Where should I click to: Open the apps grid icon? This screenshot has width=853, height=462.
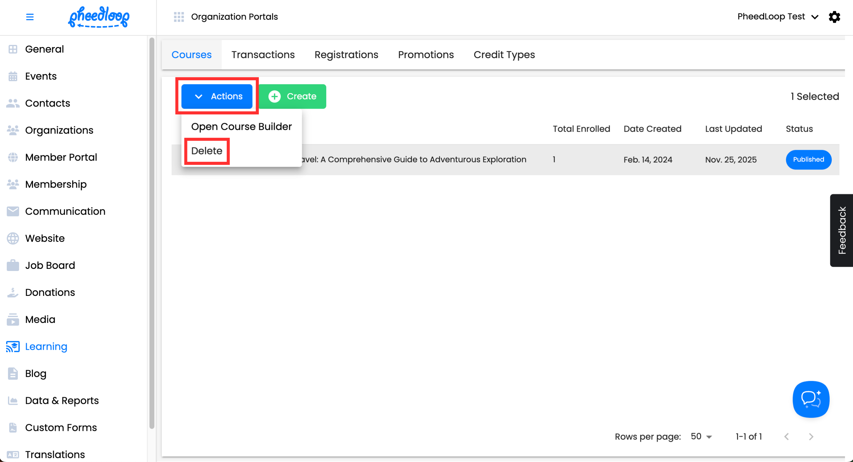179,17
